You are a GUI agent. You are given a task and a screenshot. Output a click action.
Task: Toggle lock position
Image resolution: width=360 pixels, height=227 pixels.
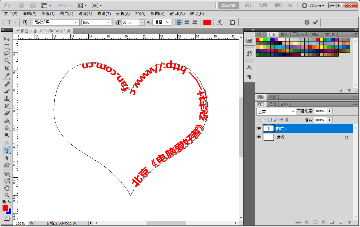click(281, 120)
